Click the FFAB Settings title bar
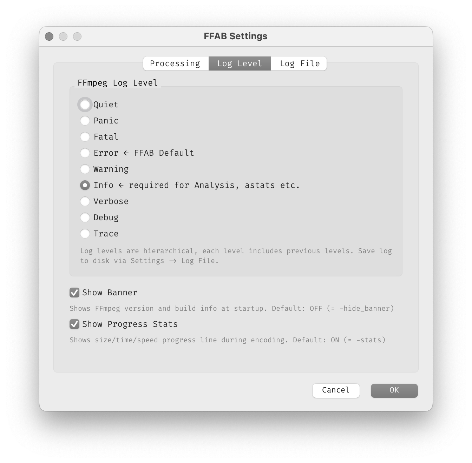 [x=236, y=36]
